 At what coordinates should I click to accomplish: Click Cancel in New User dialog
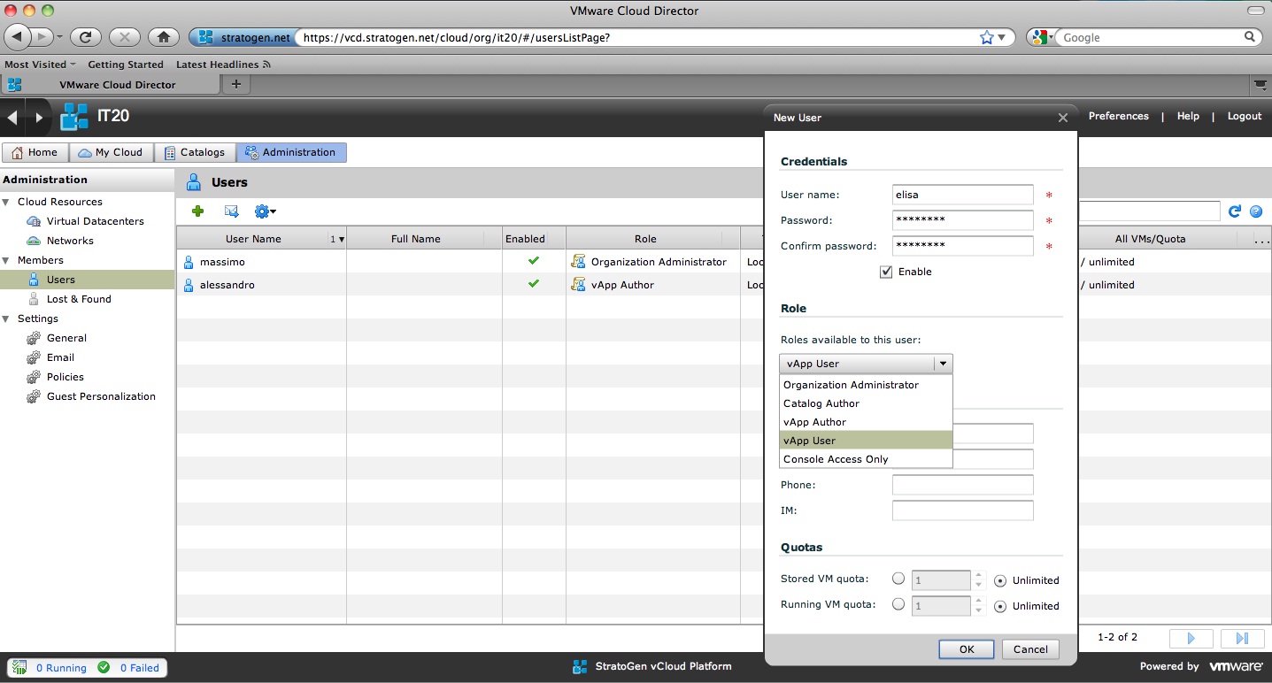(1030, 649)
